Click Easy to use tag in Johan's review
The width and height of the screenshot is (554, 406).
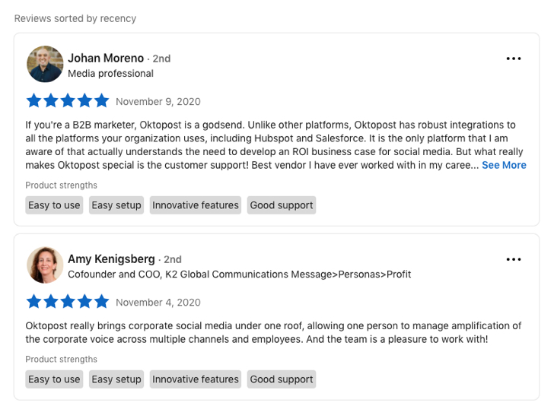54,205
